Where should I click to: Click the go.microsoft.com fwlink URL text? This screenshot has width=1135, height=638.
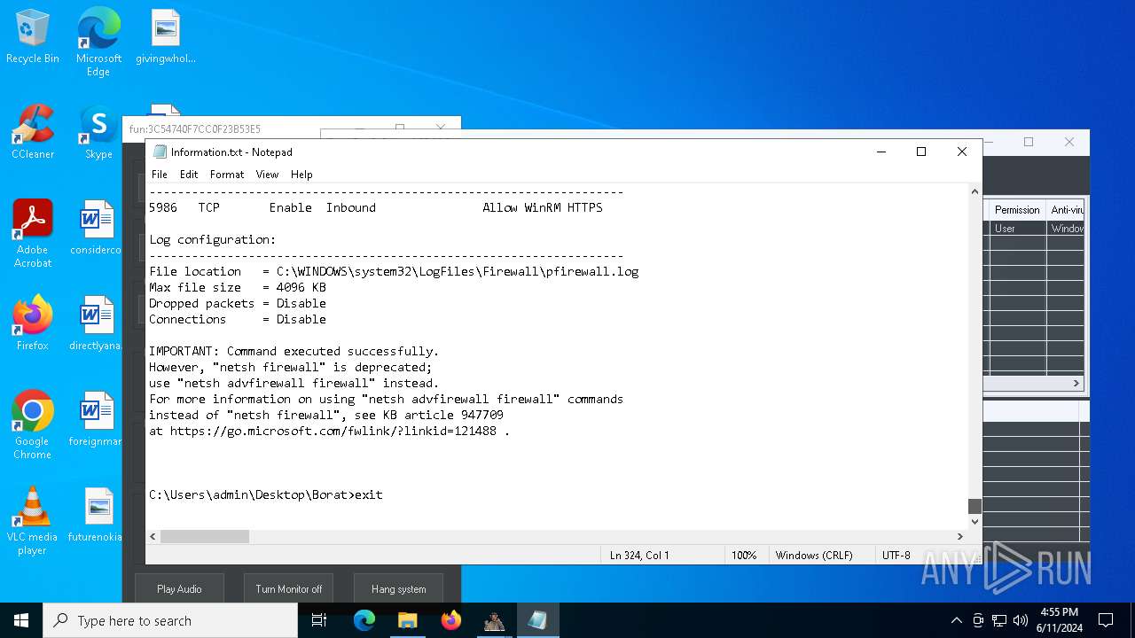pos(333,431)
